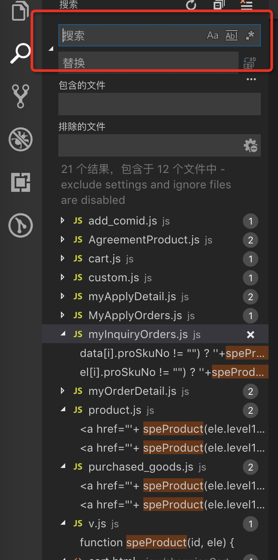This screenshot has height=560, width=278.
Task: Collapse the product.js results group
Action: tap(62, 410)
